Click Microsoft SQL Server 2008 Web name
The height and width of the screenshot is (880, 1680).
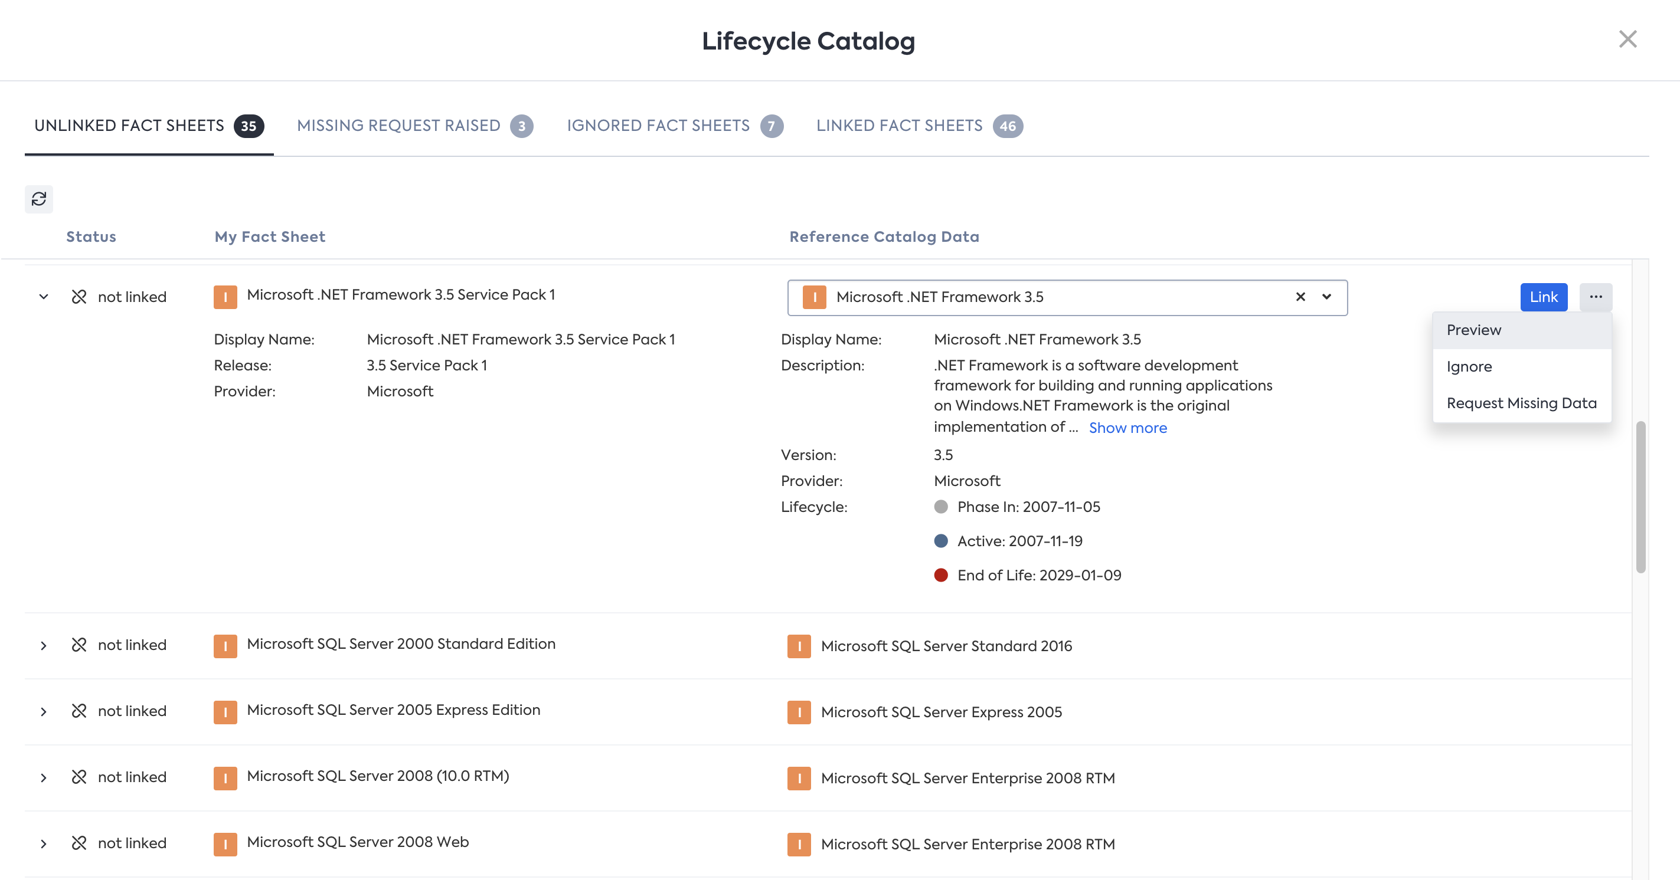tap(357, 842)
